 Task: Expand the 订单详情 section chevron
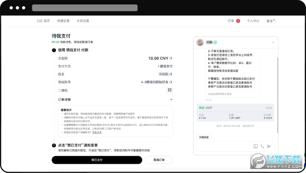point(171,99)
